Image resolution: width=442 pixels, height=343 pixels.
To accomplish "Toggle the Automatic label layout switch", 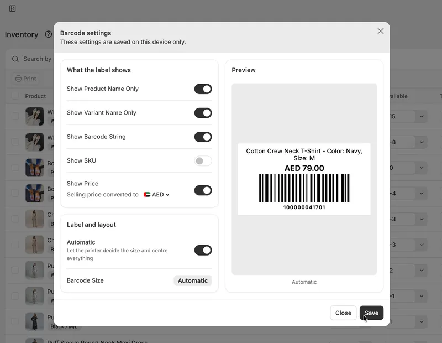I will 203,250.
